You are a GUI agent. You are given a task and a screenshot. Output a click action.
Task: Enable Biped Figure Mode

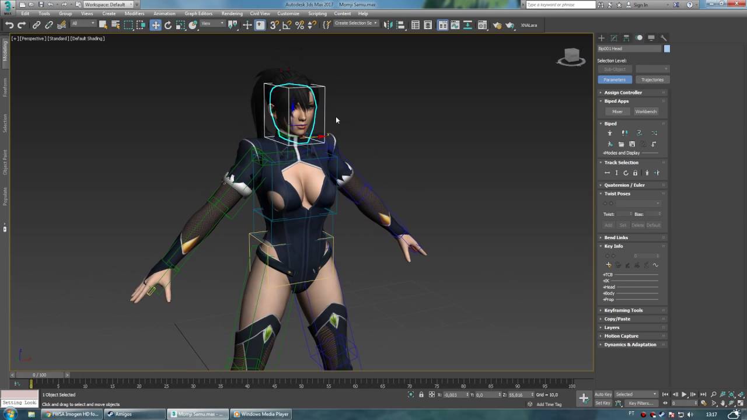coord(610,133)
